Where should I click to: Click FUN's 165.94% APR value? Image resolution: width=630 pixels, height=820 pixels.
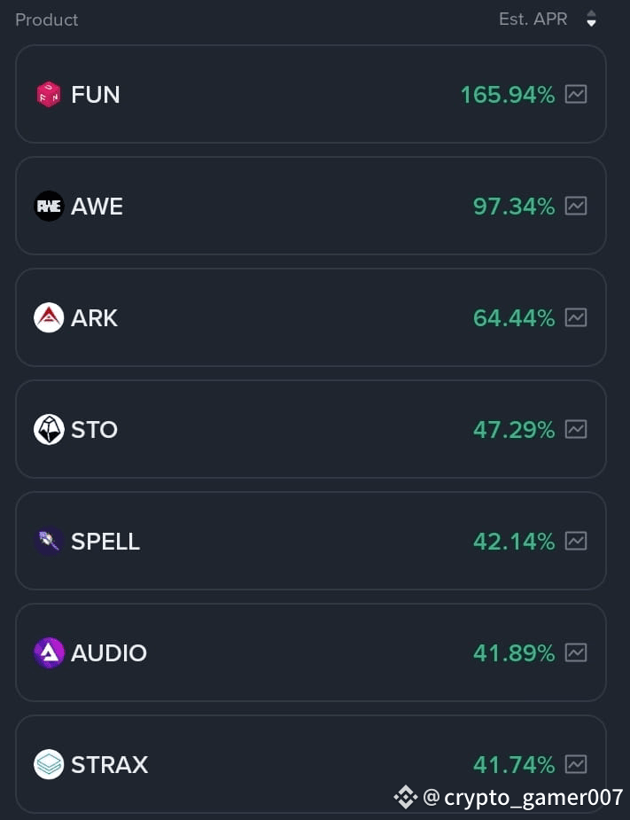click(x=506, y=94)
